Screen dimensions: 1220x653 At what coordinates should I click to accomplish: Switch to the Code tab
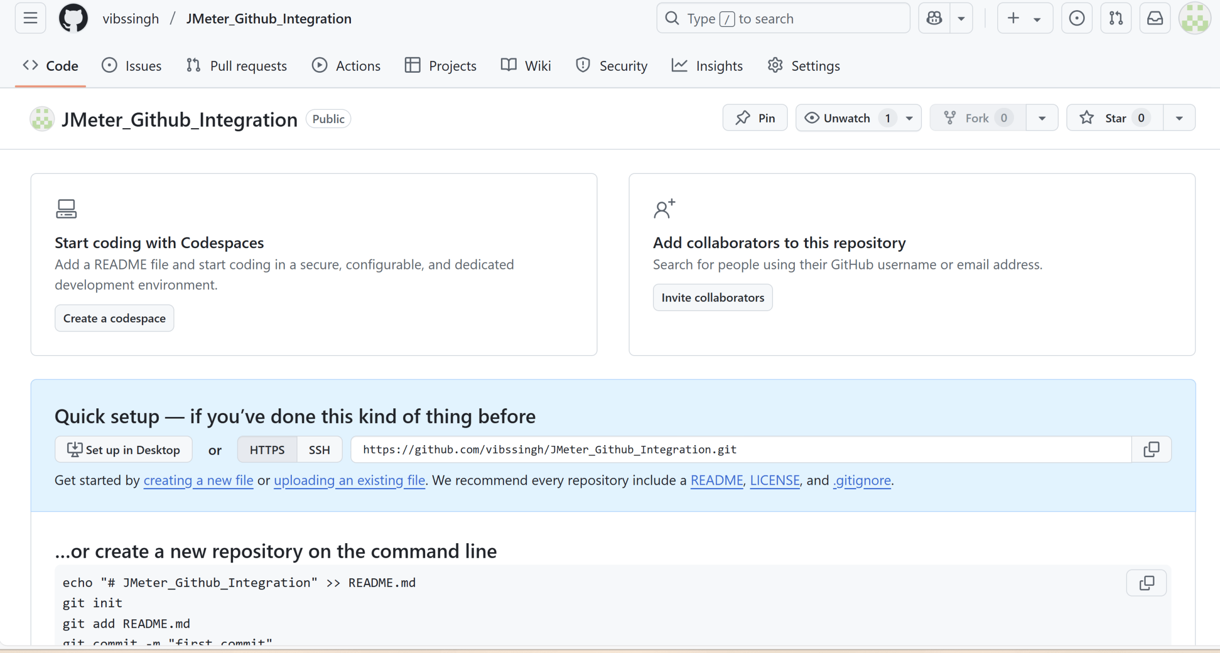tap(50, 66)
